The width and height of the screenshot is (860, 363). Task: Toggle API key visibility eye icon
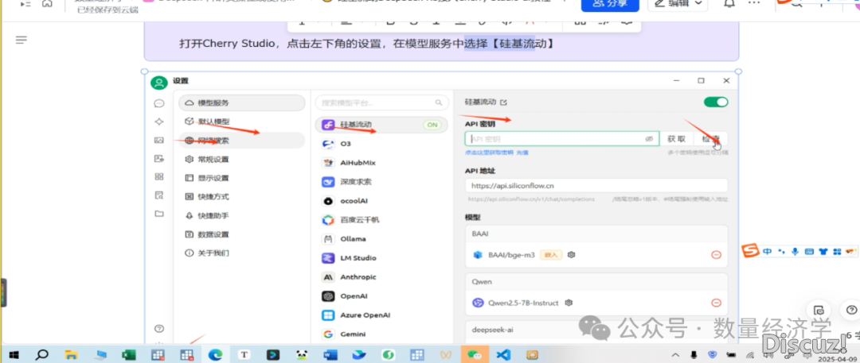pyautogui.click(x=650, y=139)
